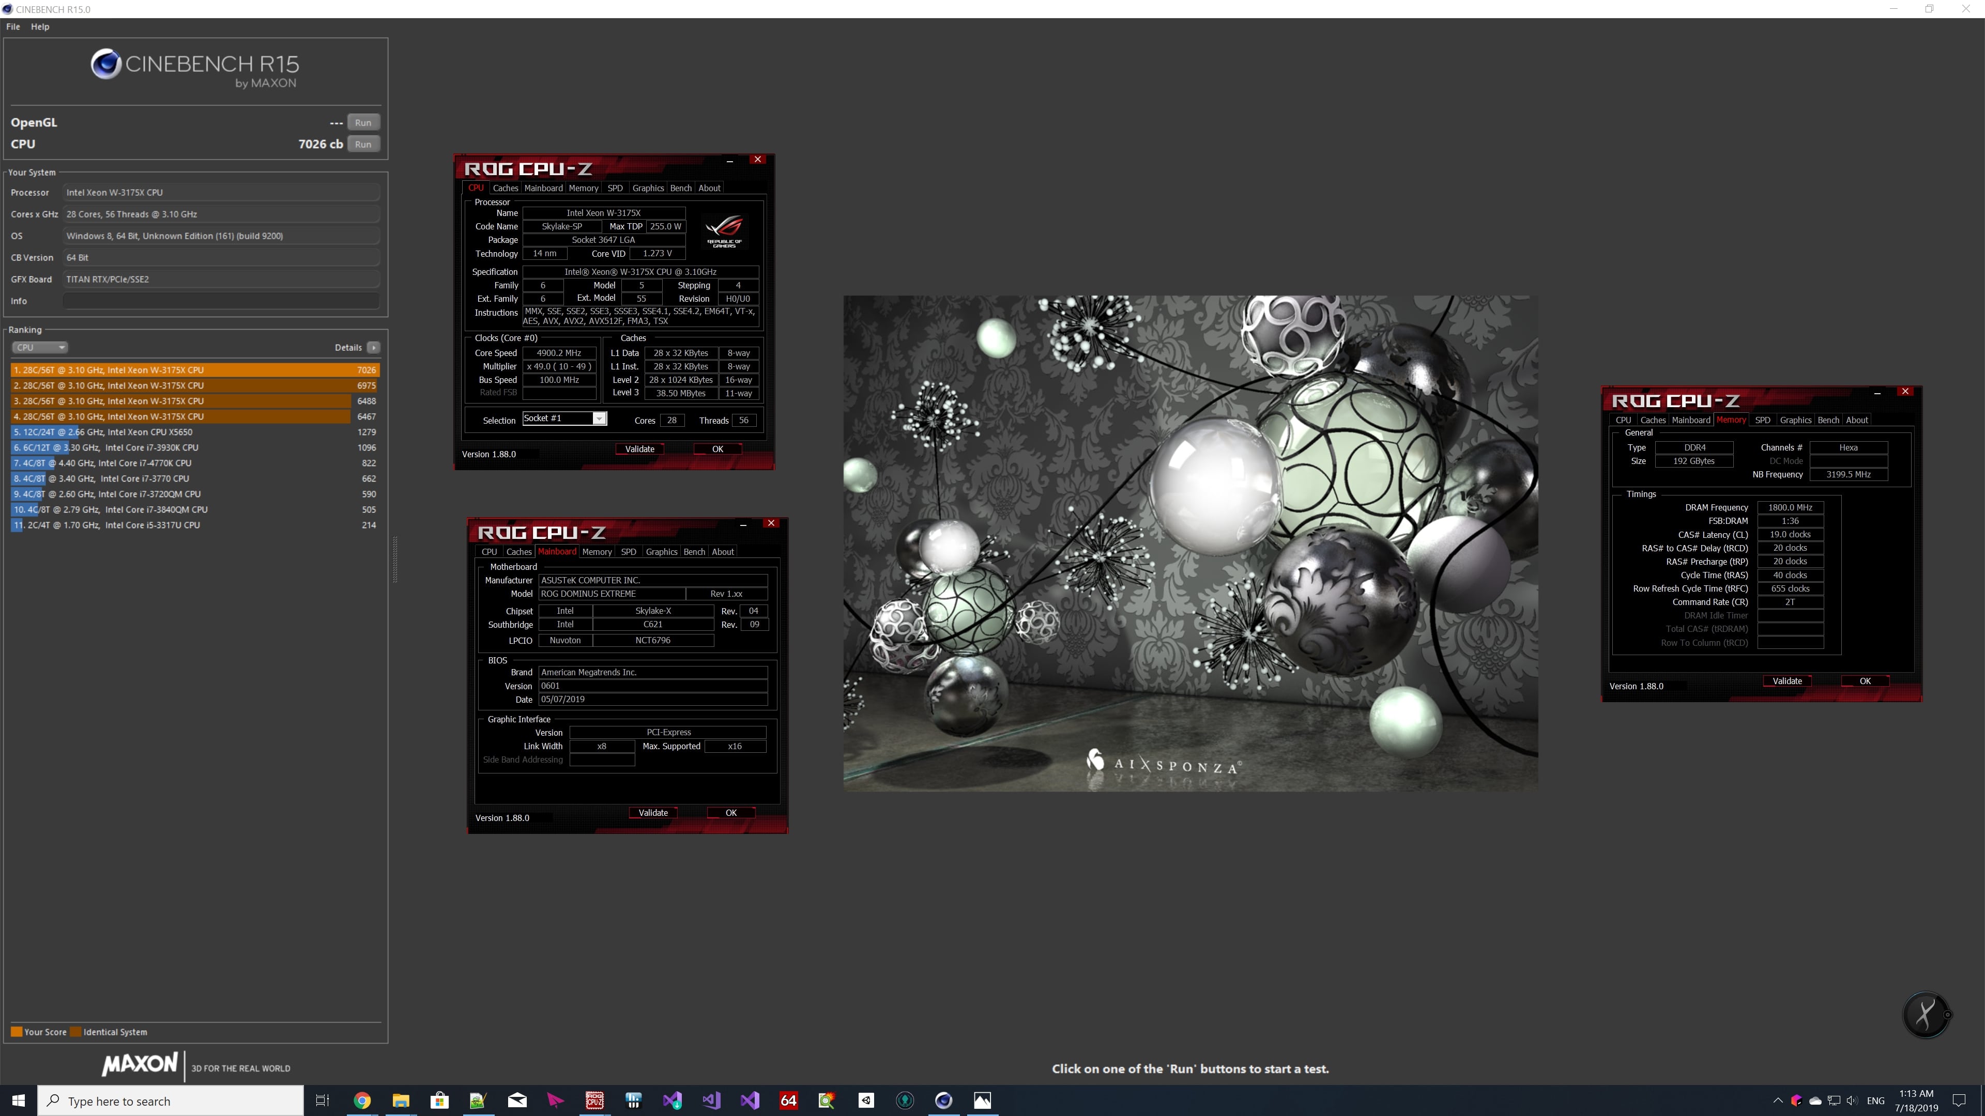This screenshot has height=1116, width=1985.
Task: Open GitKraken from taskbar
Action: [905, 1100]
